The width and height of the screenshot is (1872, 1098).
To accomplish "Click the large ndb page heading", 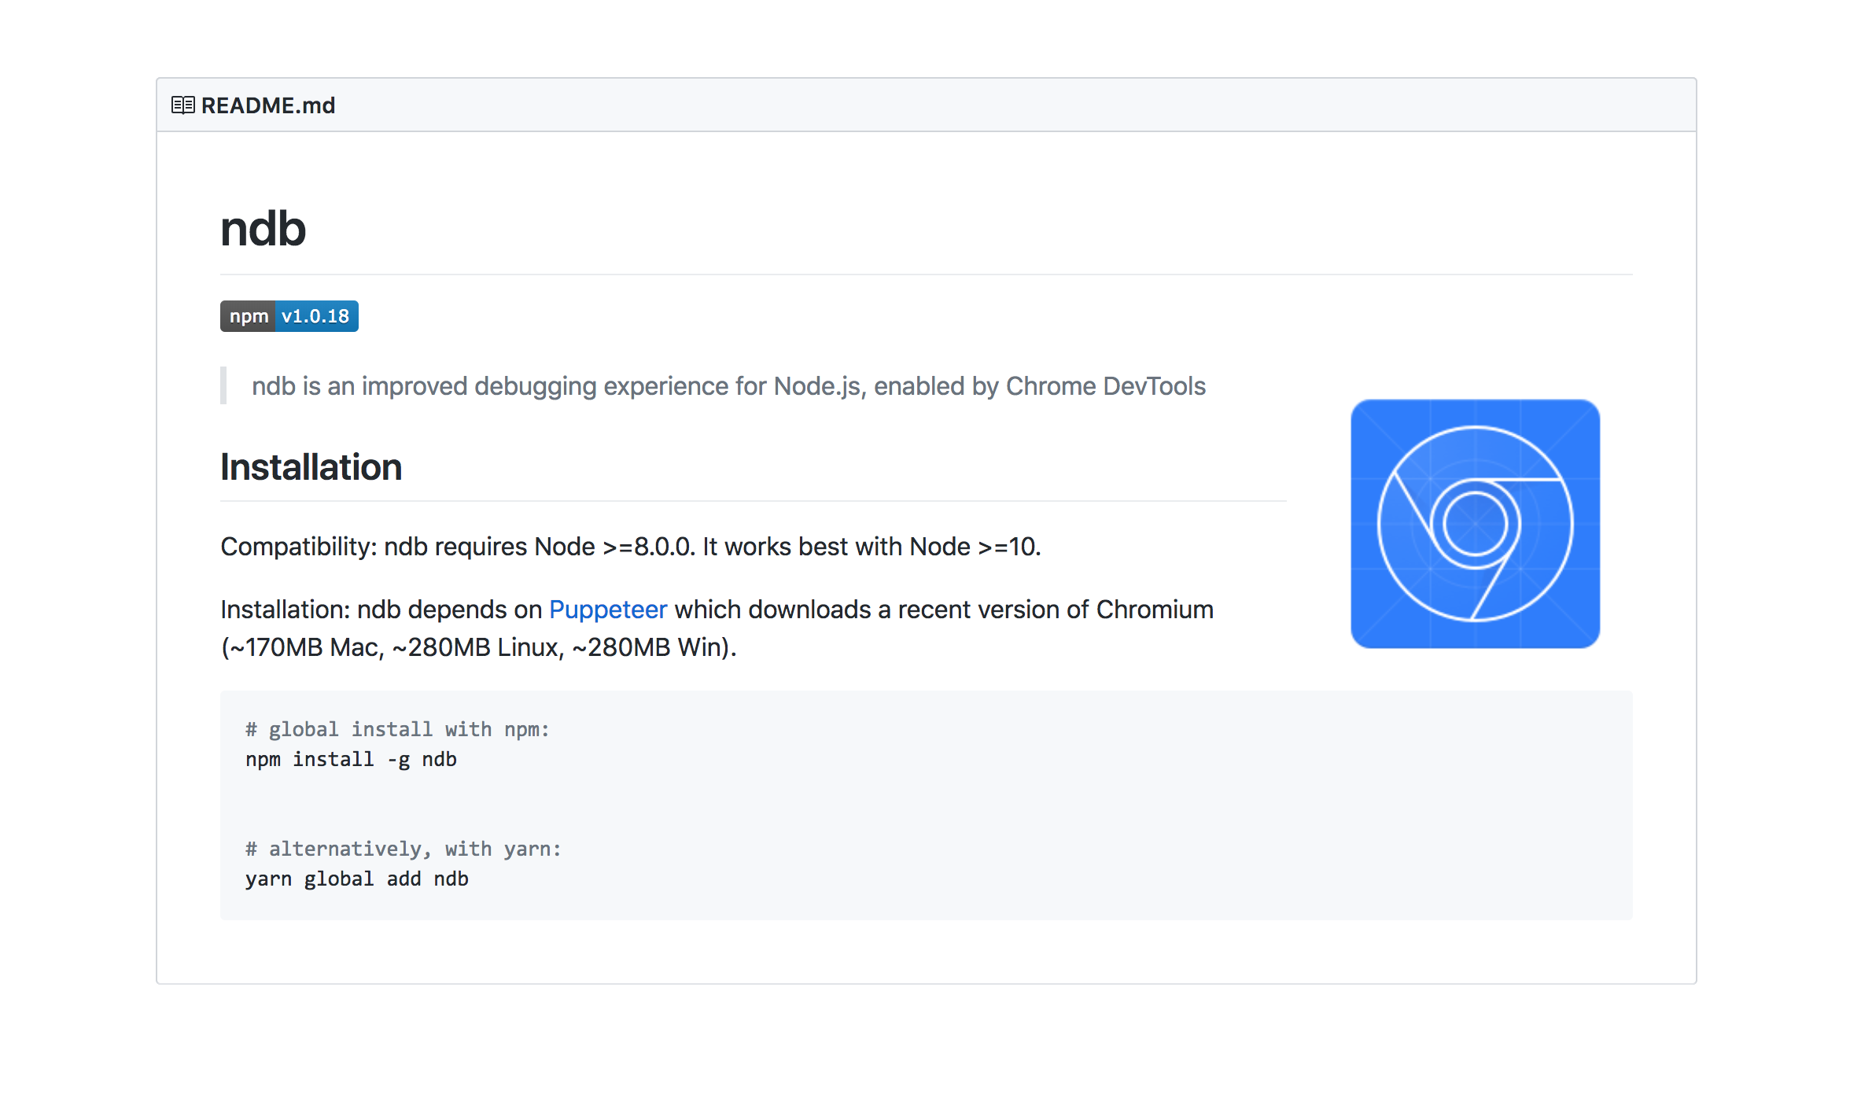I will pyautogui.click(x=263, y=229).
